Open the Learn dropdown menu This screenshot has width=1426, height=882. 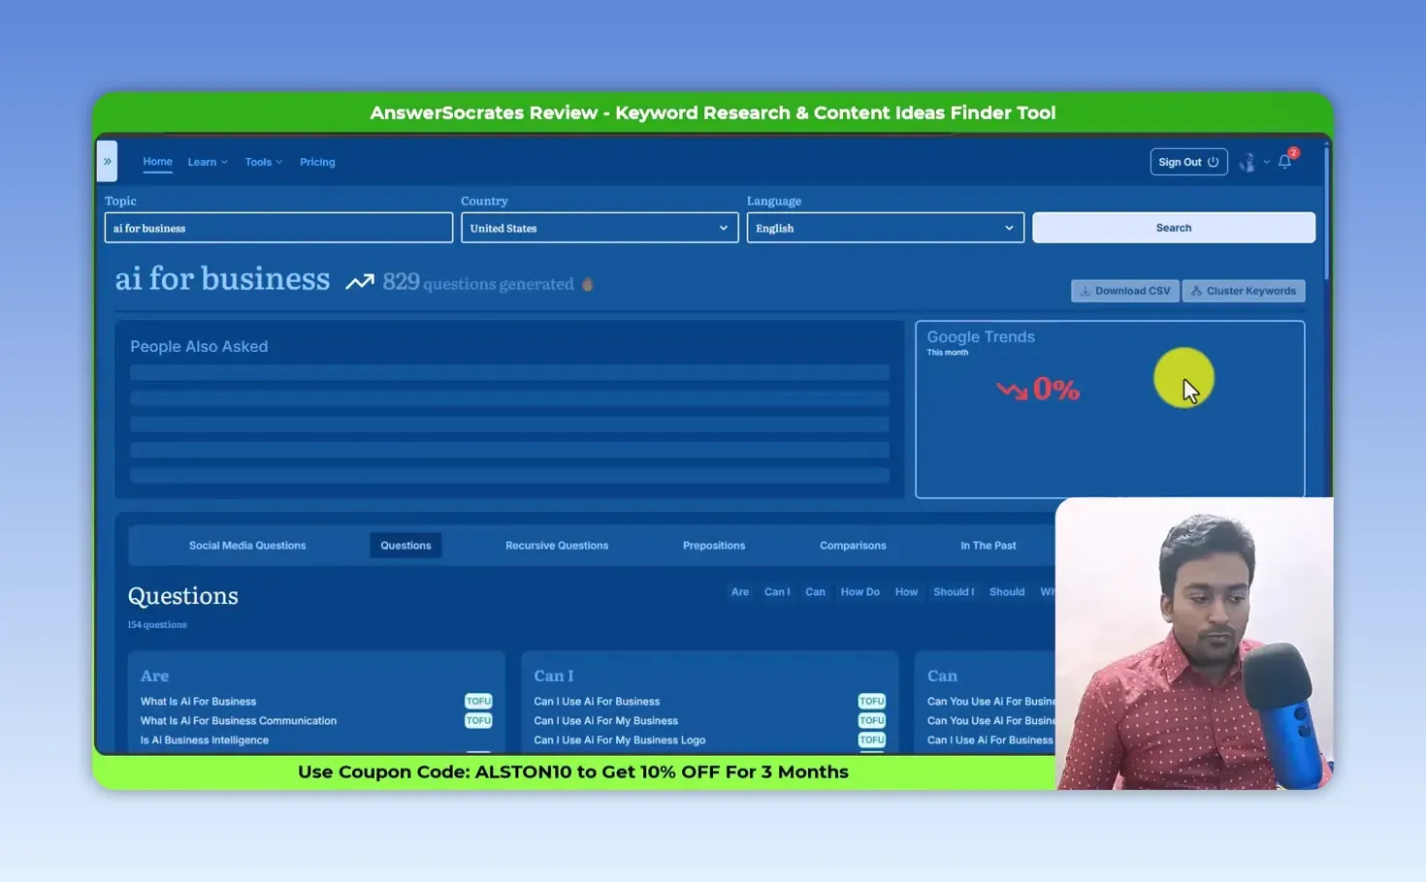point(208,162)
